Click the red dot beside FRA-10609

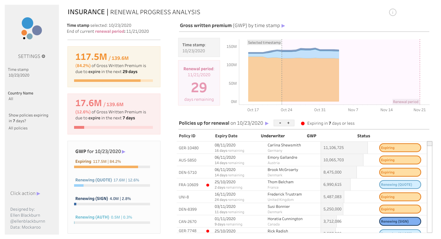coord(207,185)
